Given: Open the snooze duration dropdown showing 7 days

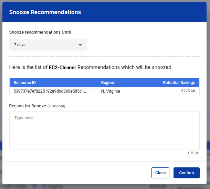Looking at the screenshot, I should pos(48,45).
